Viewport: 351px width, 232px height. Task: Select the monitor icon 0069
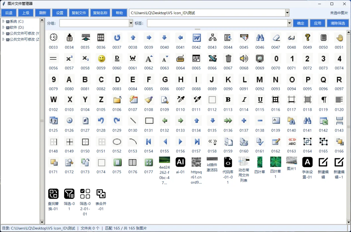pos(260,59)
